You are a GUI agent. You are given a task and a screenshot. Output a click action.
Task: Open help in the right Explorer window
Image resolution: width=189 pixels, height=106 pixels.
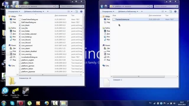(175, 11)
